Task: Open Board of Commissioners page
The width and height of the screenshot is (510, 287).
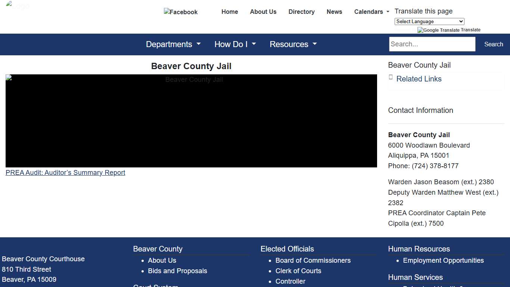Action: click(x=313, y=260)
